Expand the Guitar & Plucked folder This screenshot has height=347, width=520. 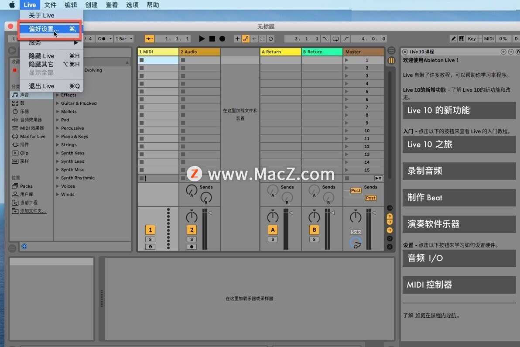[x=58, y=103]
